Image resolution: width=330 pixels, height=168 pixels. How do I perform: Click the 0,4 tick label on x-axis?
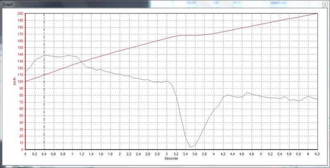(x=44, y=154)
